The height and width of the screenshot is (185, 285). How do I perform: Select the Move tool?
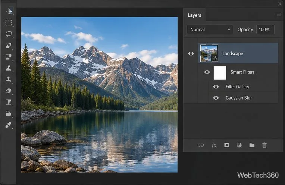10,12
